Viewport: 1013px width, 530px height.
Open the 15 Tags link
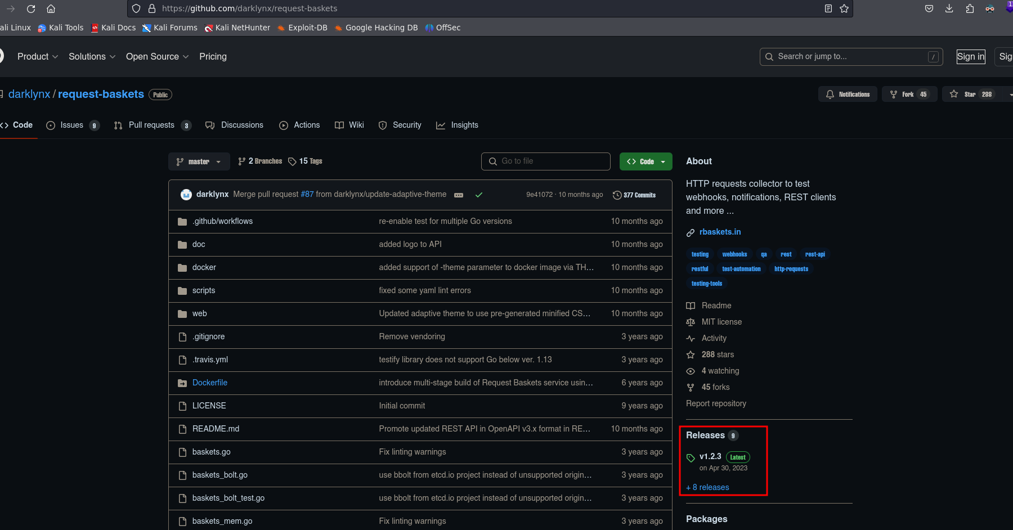(x=305, y=161)
